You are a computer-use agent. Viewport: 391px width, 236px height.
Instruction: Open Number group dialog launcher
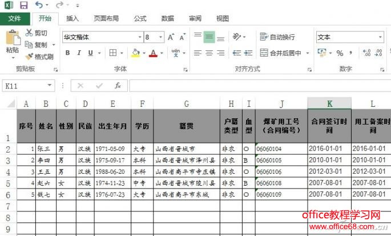(382, 70)
